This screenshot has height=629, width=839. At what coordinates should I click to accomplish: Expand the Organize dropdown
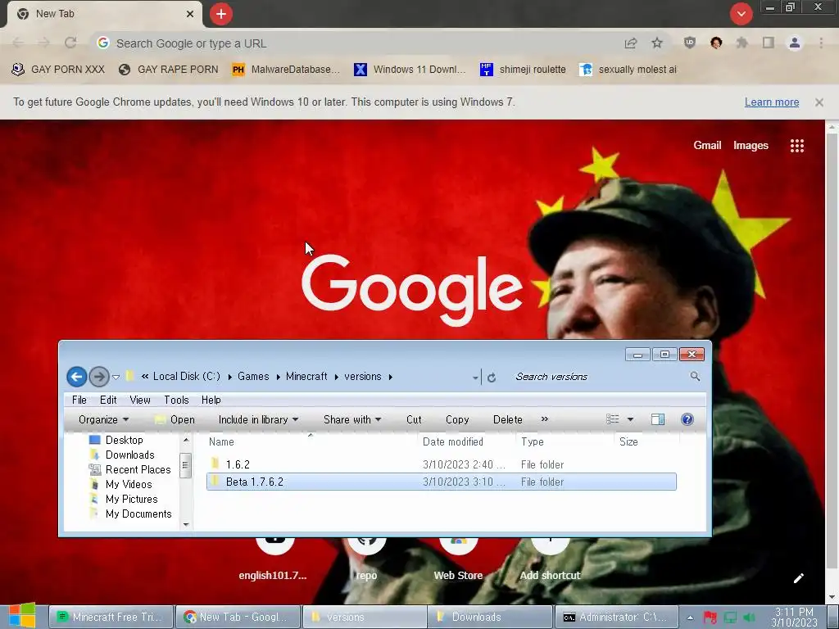[103, 420]
